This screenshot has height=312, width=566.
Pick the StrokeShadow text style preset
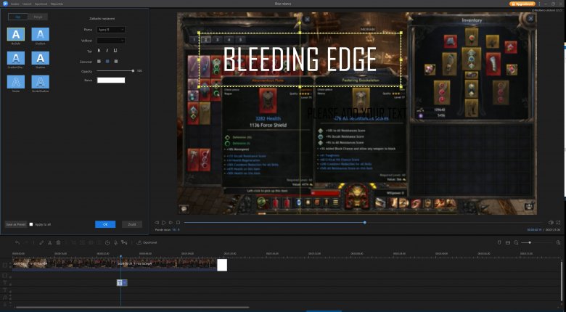click(x=41, y=82)
